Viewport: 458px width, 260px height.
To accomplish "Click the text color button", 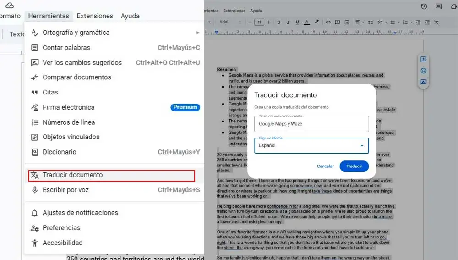I will click(x=307, y=22).
